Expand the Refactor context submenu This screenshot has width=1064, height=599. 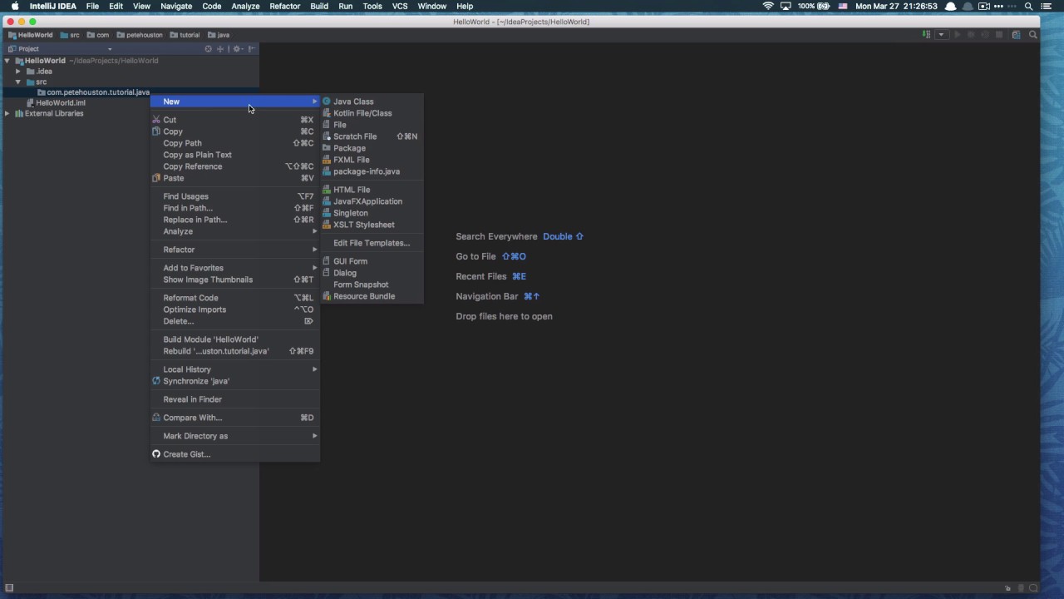tap(235, 250)
